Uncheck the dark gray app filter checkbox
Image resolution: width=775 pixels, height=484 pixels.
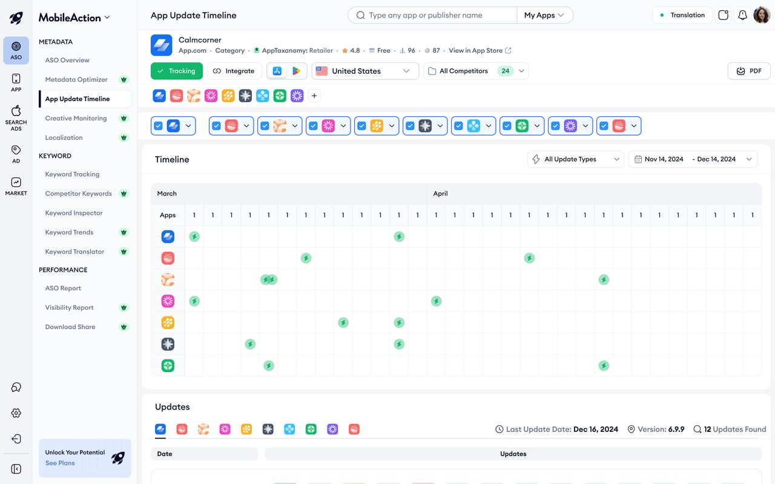click(x=410, y=126)
